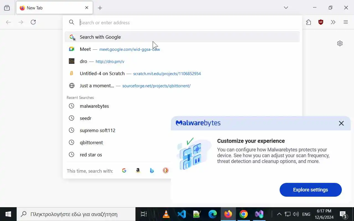
Task: Reload the current page
Action: tap(33, 22)
